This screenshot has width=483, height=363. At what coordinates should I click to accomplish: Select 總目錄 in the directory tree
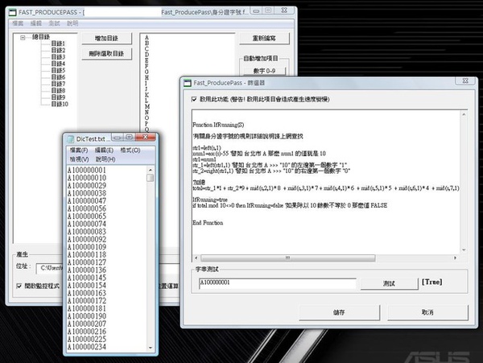(41, 37)
